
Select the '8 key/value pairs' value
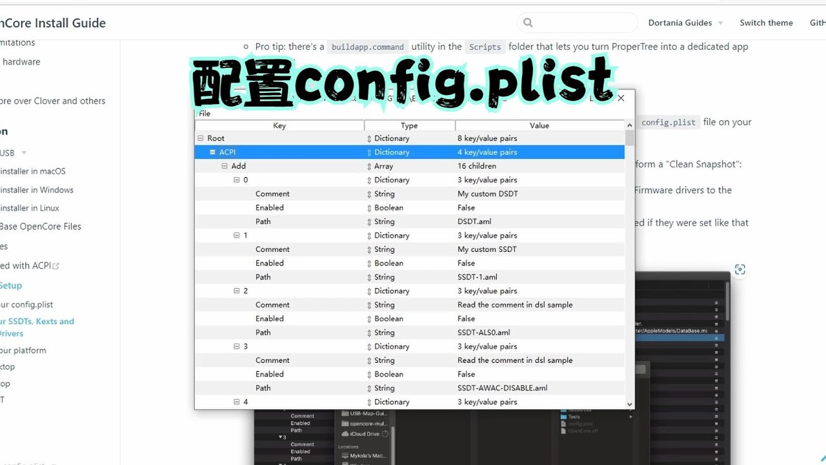coord(487,138)
